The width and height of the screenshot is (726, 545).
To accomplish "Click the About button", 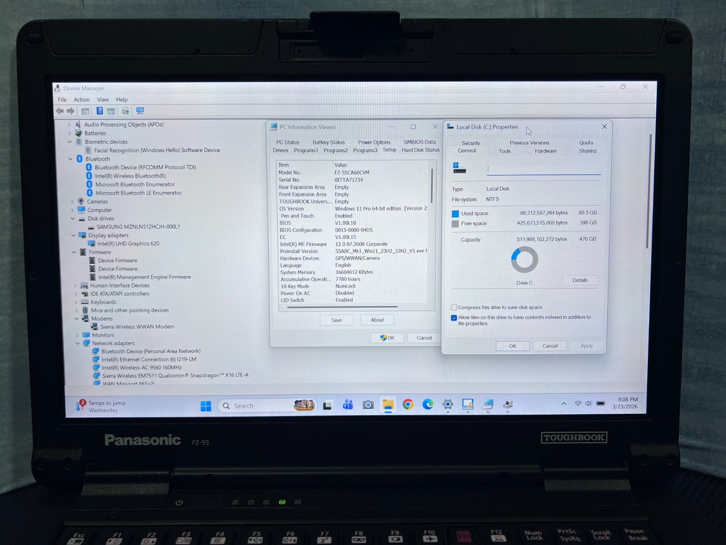I will click(377, 320).
